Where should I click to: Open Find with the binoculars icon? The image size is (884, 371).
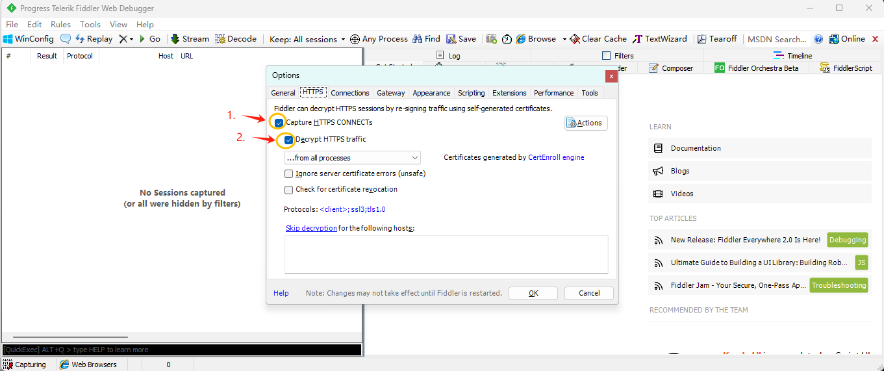pos(426,39)
